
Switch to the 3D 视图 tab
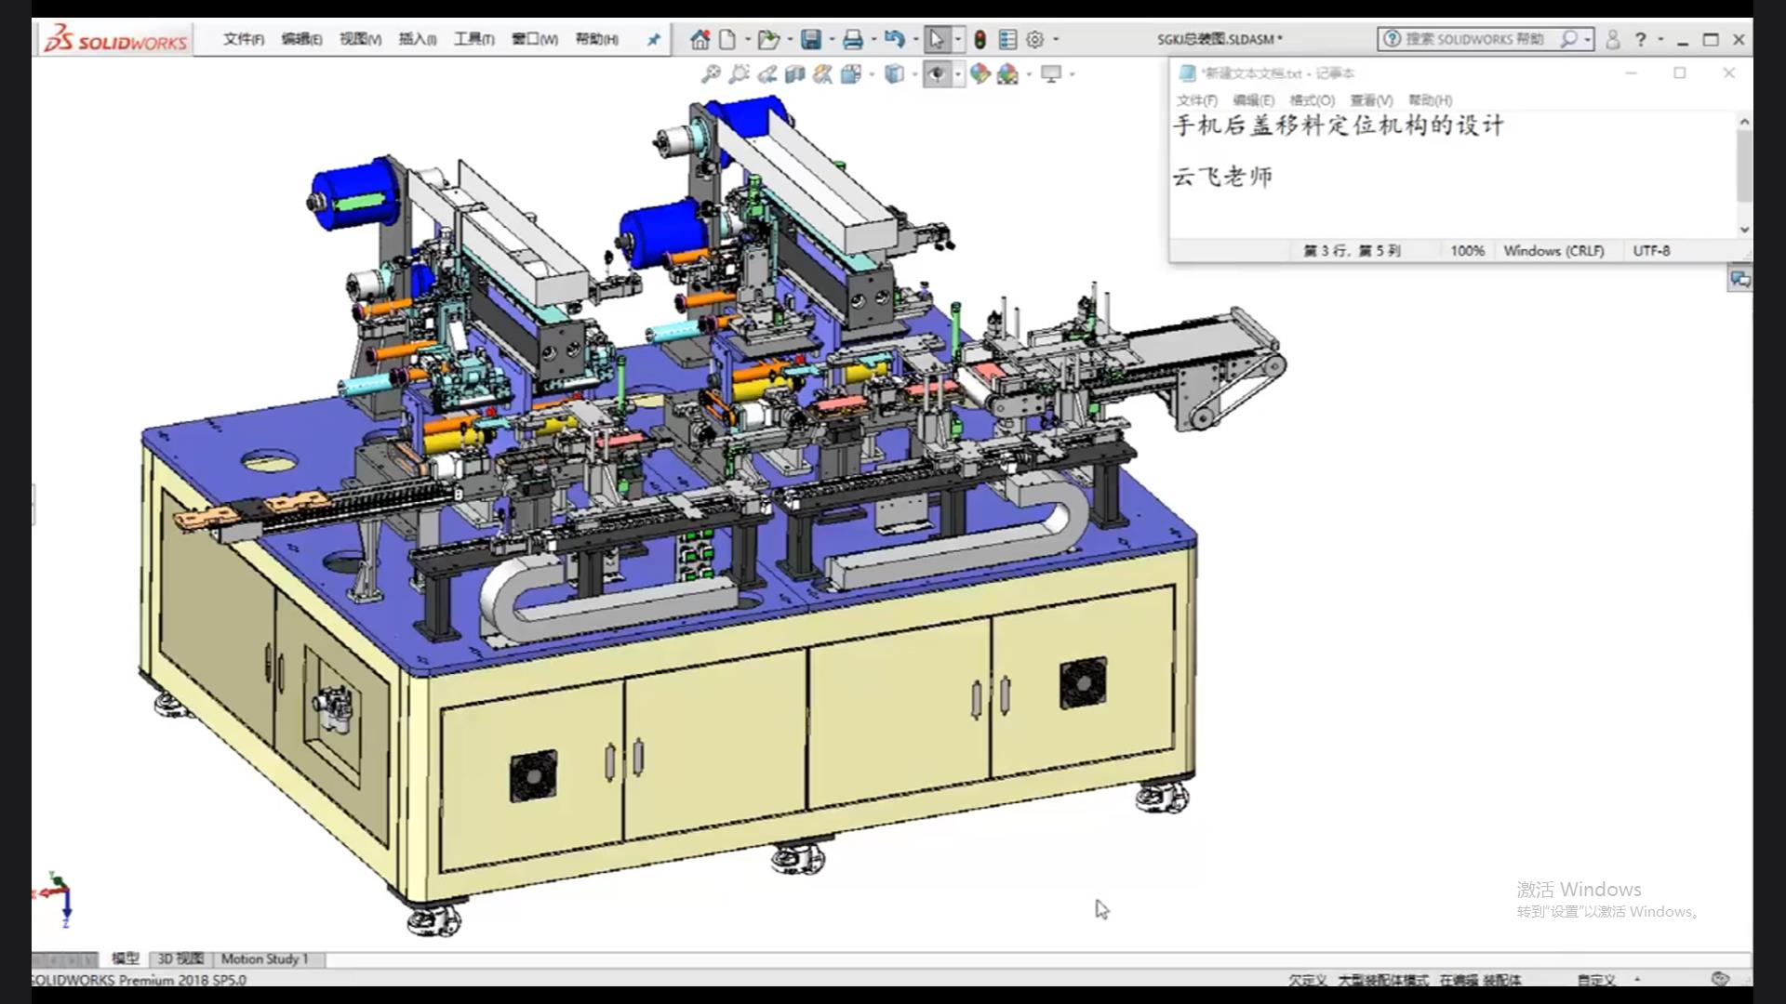click(x=180, y=958)
